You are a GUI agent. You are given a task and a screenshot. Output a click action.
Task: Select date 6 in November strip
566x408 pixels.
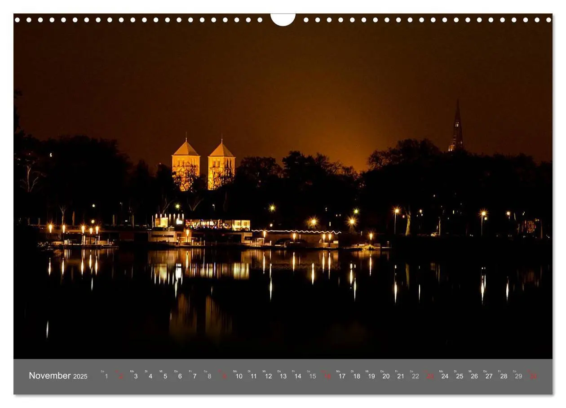pyautogui.click(x=180, y=376)
